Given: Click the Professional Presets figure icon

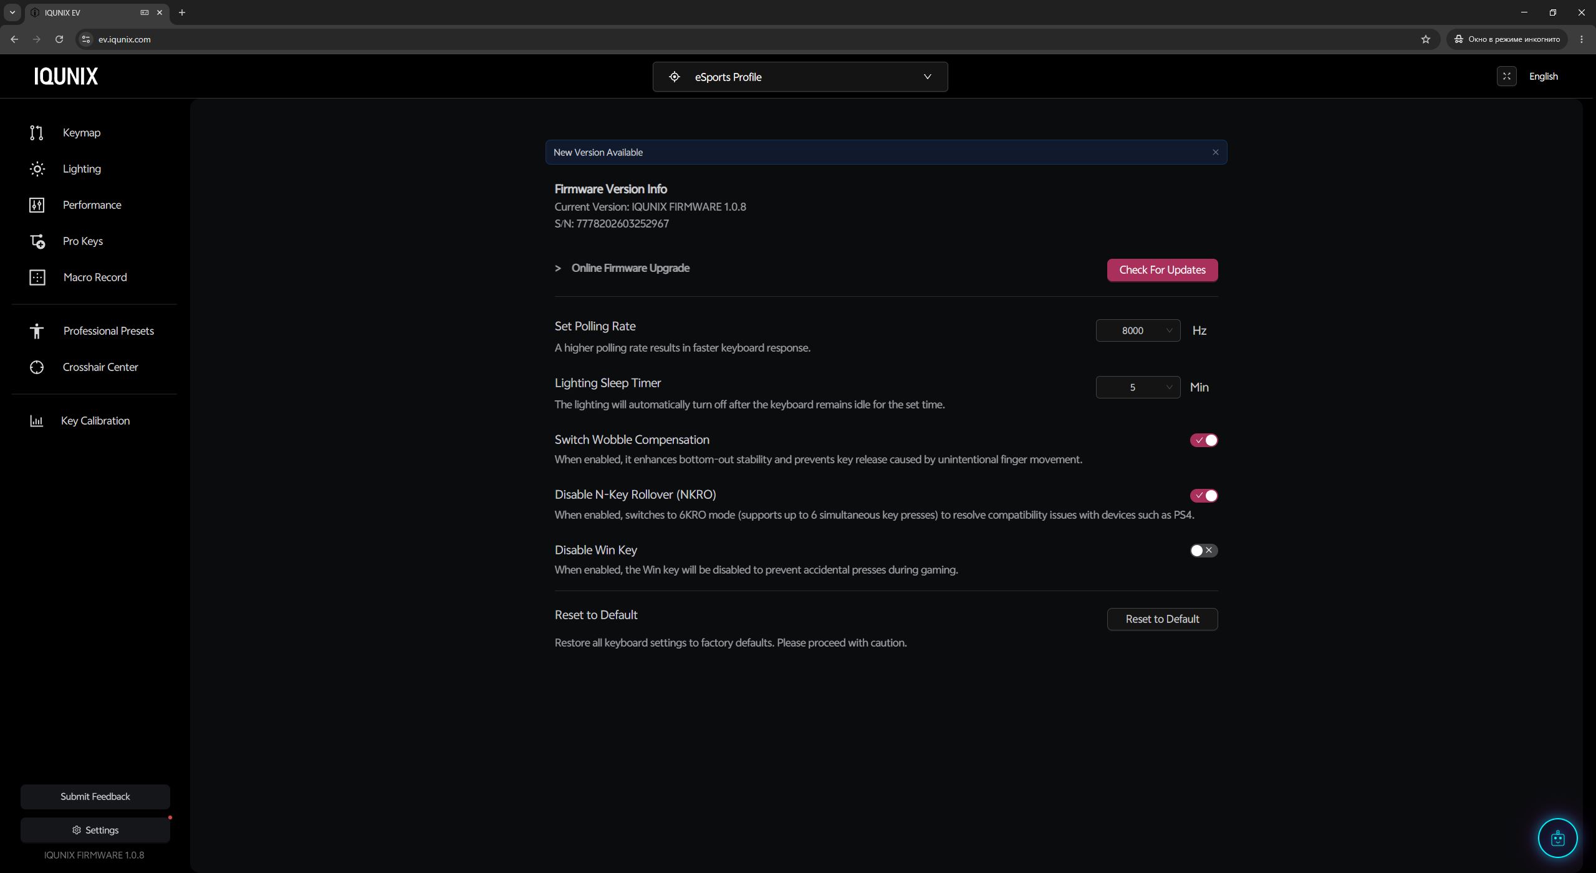Looking at the screenshot, I should (37, 331).
